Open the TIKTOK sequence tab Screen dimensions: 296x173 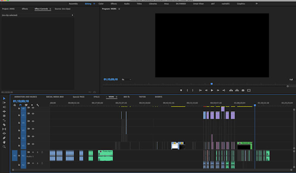pos(142,97)
